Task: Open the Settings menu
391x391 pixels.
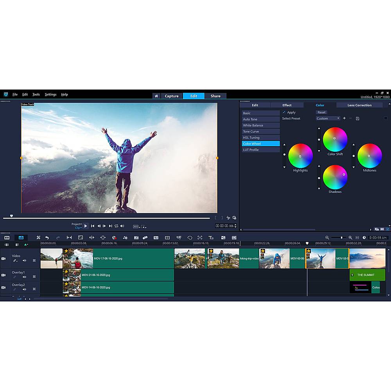Action: coord(50,95)
